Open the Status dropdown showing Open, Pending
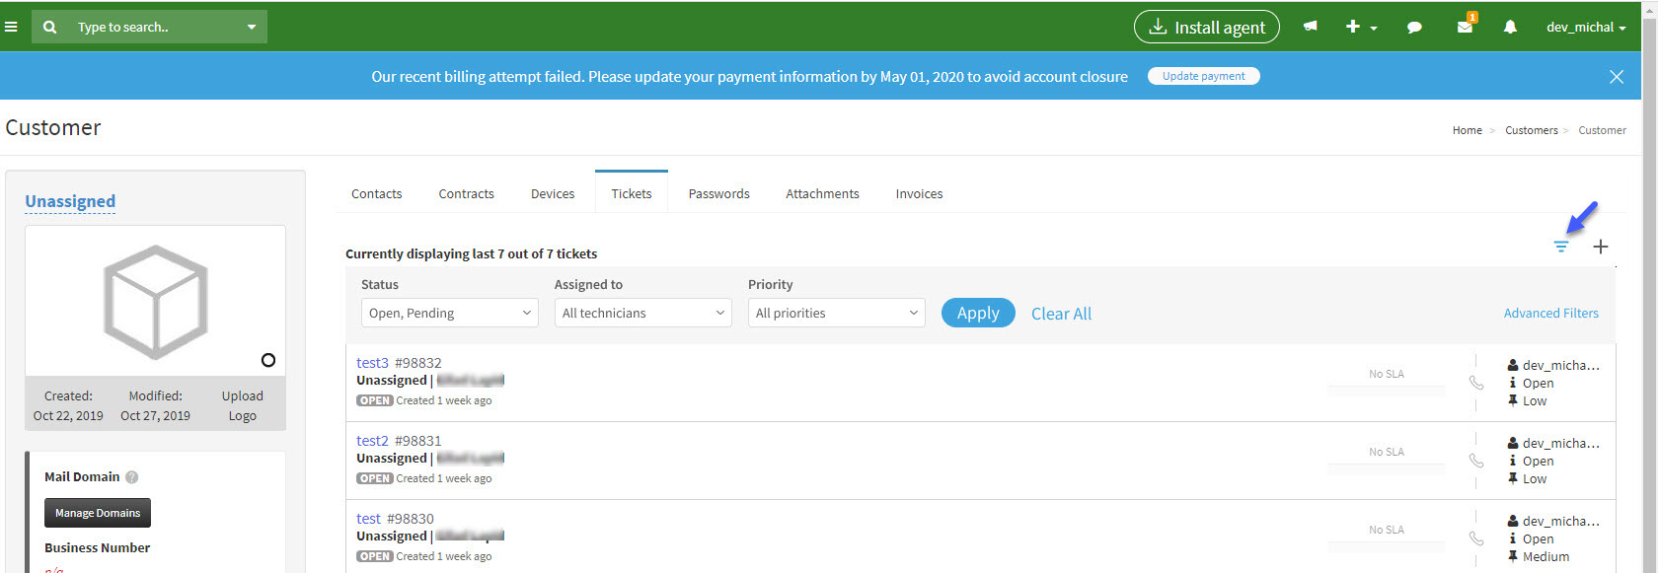The width and height of the screenshot is (1659, 573). coord(450,313)
